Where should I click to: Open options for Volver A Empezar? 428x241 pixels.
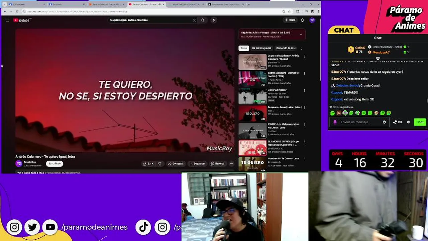(x=304, y=90)
